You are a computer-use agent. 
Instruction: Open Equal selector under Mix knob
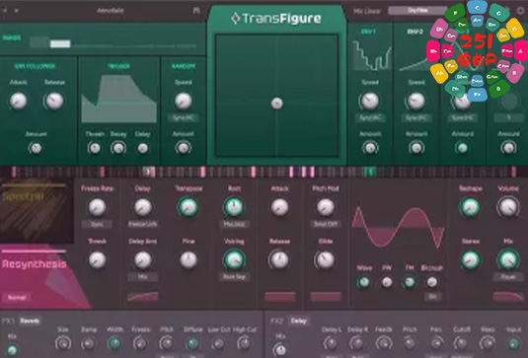click(508, 277)
